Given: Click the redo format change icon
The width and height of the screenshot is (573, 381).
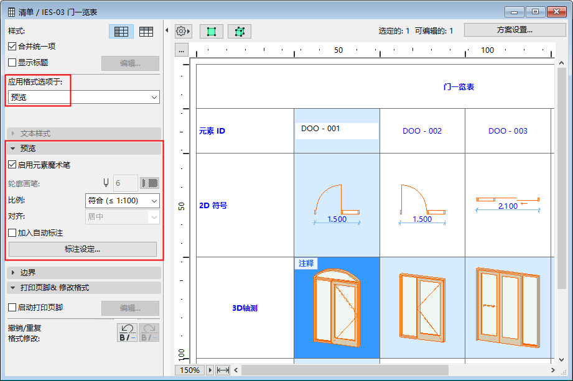Looking at the screenshot, I should (x=149, y=333).
